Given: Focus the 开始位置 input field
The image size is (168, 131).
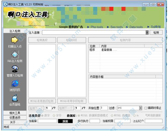Looking at the screenshot, I should click(x=104, y=108).
